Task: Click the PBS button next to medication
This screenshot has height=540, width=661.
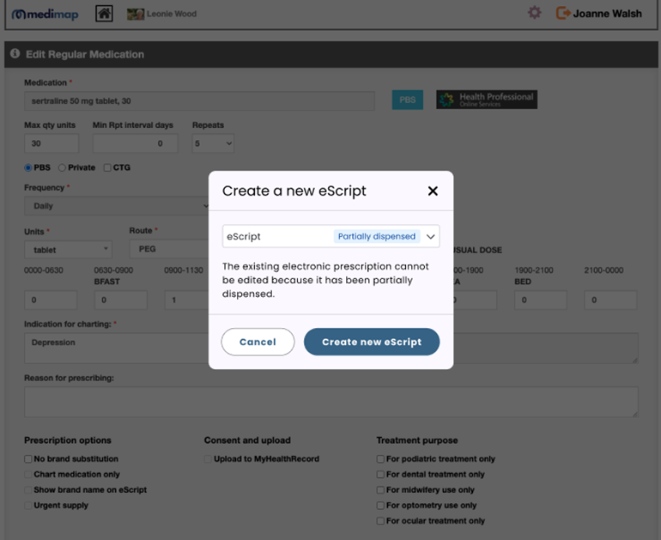Action: coord(407,100)
